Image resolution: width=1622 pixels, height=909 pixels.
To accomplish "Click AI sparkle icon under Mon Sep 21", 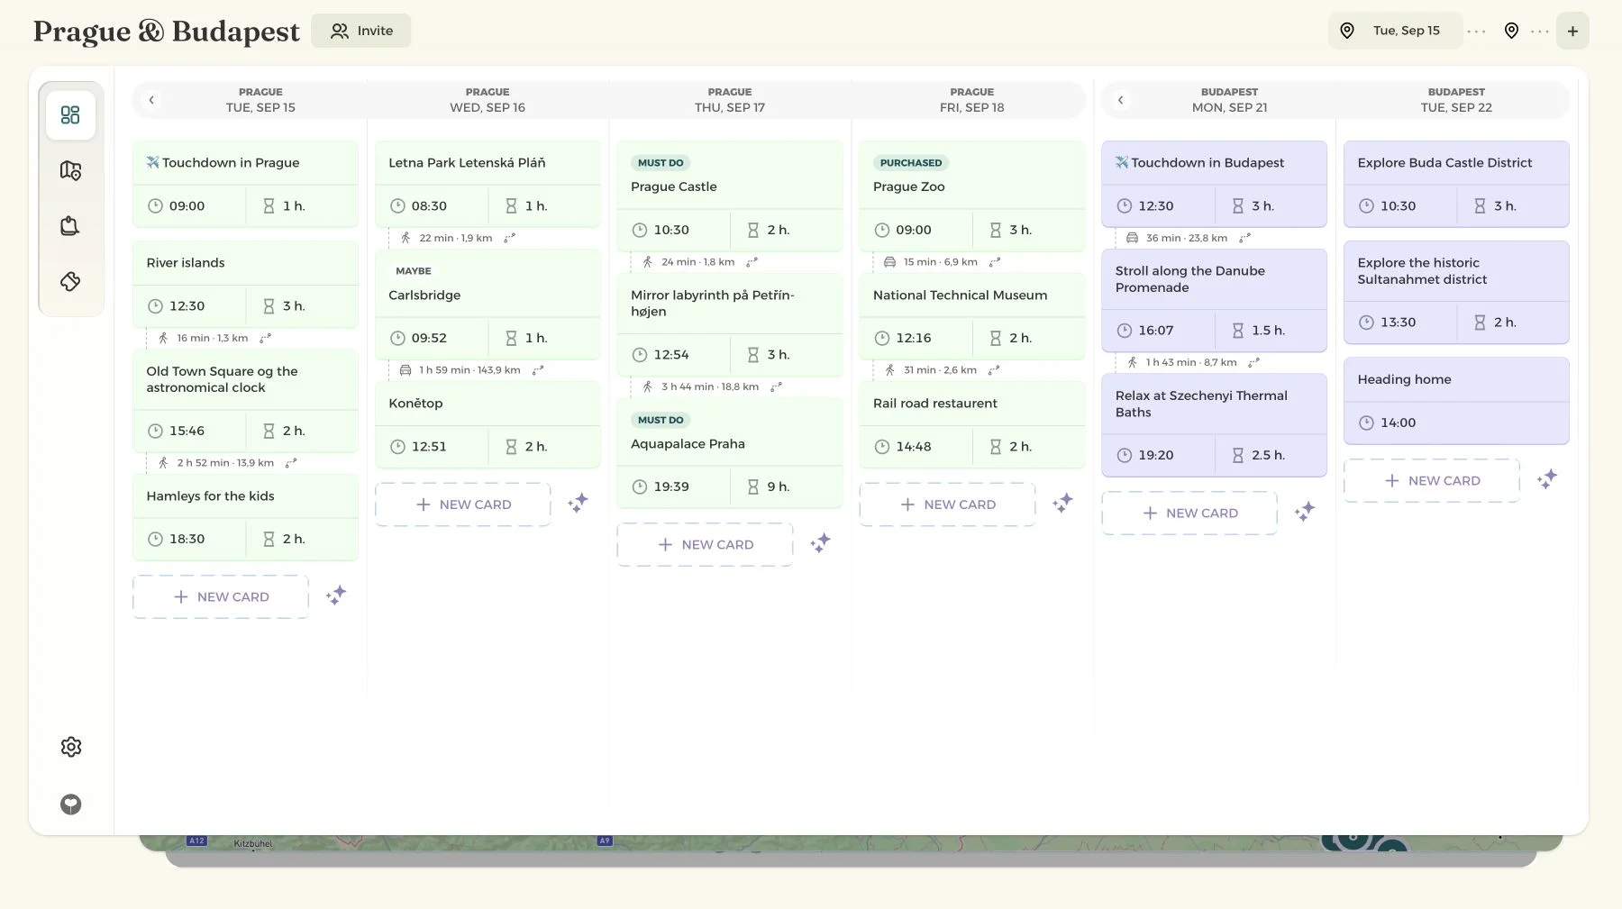I will pos(1305,512).
